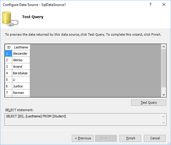The image size is (171, 145).
Task: Select the Barzdukas cell
Action: click(21, 73)
